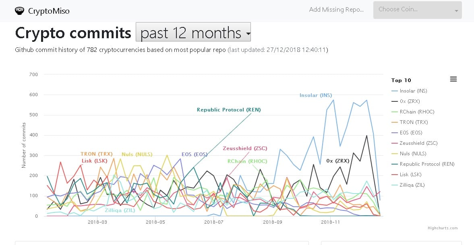Toggle Nuls (NULS) legend entry
474x245 pixels.
(413, 154)
